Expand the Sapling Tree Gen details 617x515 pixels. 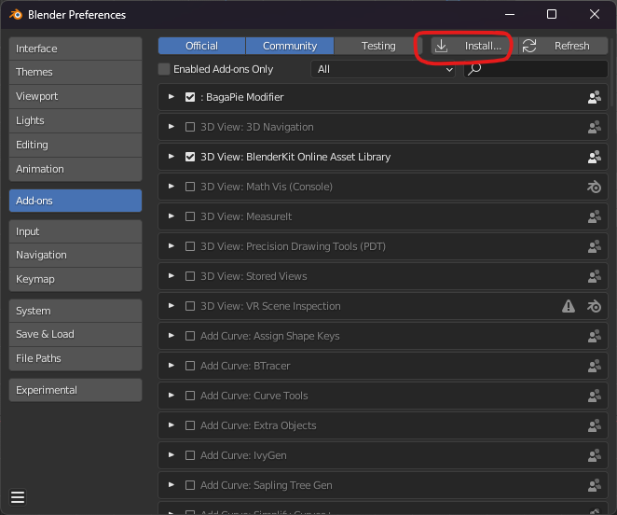[x=171, y=484]
